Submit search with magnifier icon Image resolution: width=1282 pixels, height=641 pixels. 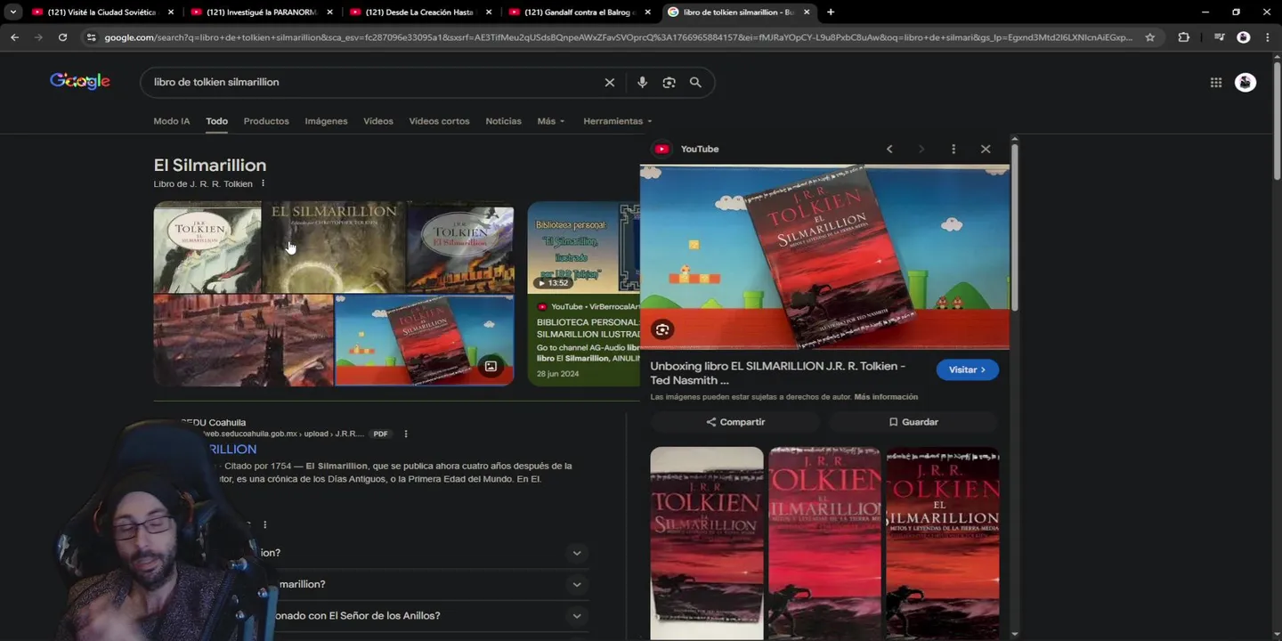(695, 82)
